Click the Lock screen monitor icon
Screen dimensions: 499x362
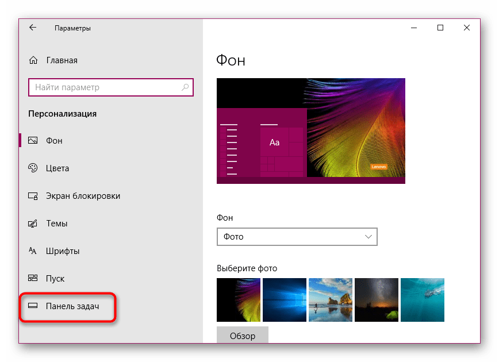pyautogui.click(x=33, y=196)
